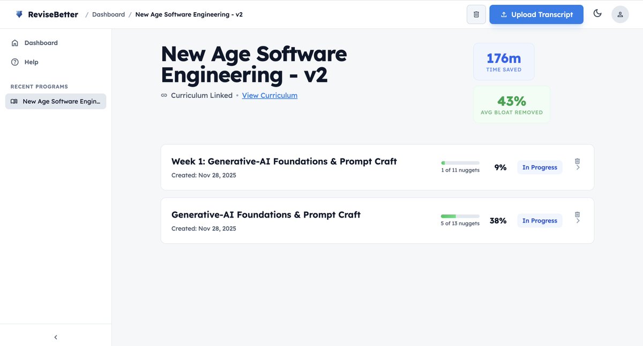Click the Recent Programs section heading

pyautogui.click(x=39, y=87)
